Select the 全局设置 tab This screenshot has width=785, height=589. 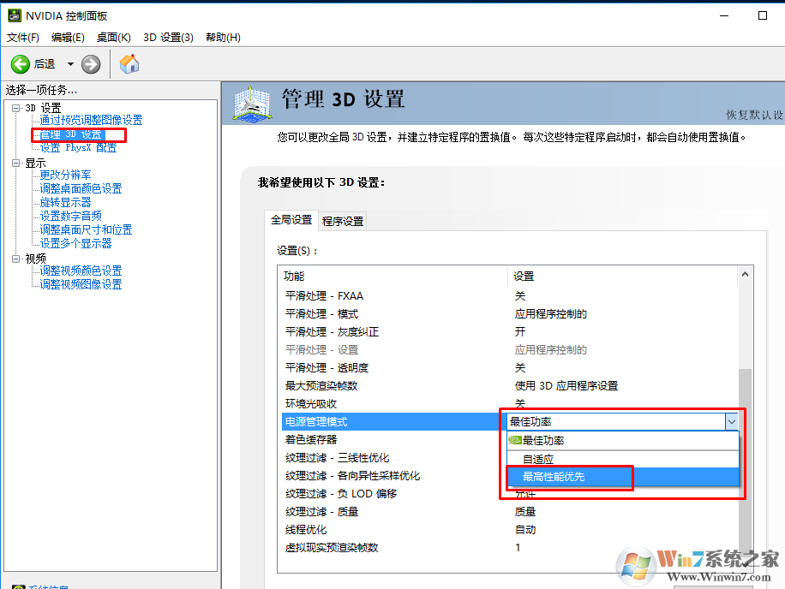tap(291, 220)
